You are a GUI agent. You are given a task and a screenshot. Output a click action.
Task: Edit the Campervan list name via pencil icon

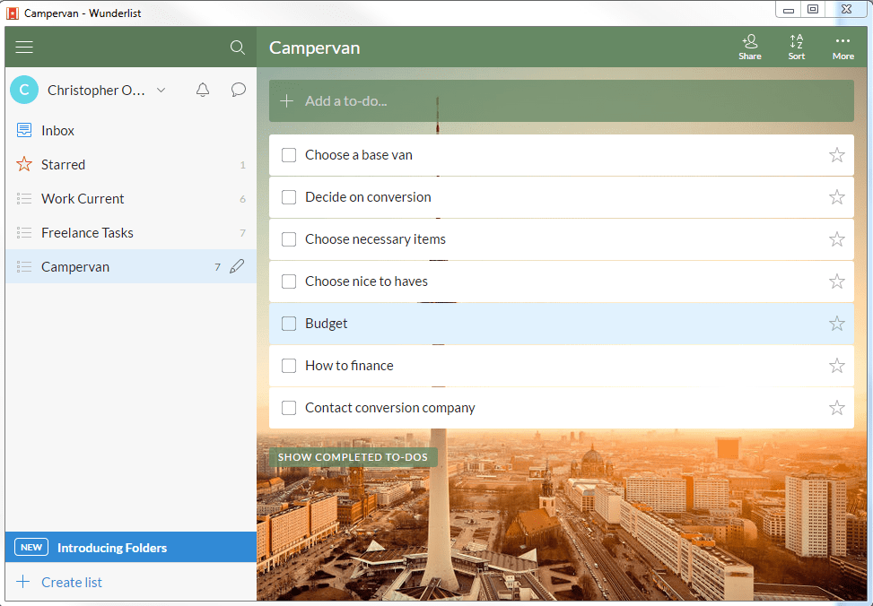click(237, 266)
